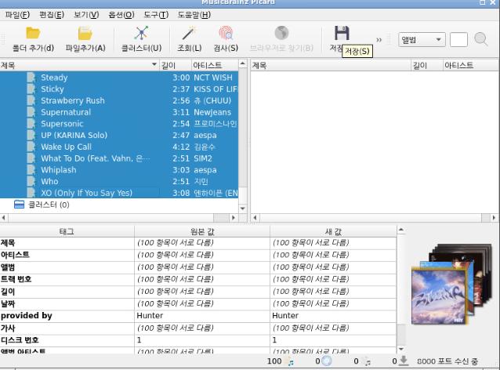Click the Add Folder (폴더 추가) icon
The height and width of the screenshot is (370, 500).
(33, 34)
